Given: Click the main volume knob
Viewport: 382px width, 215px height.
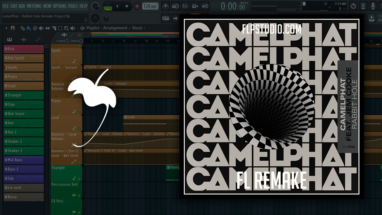Looking at the screenshot, I should click(95, 6).
